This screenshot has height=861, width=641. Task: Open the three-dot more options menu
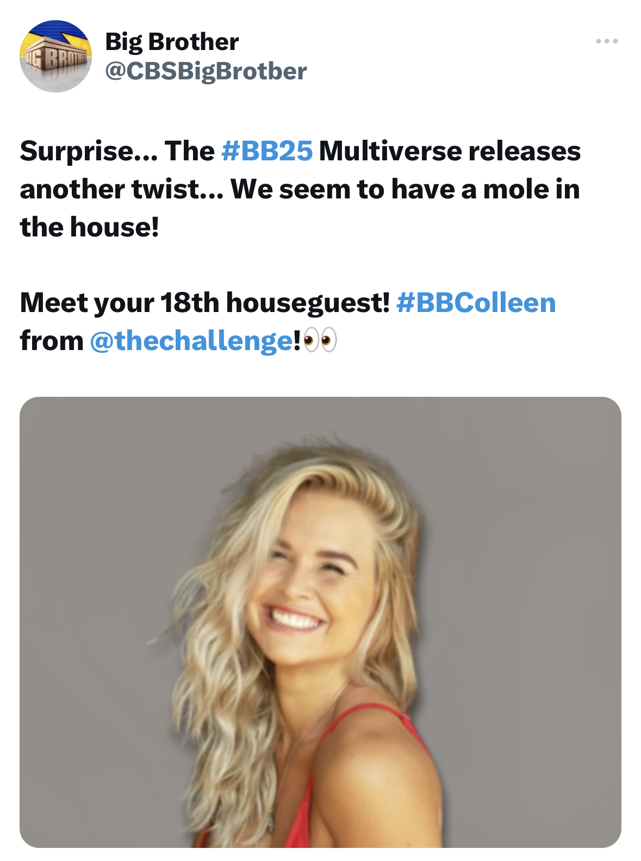[x=607, y=41]
